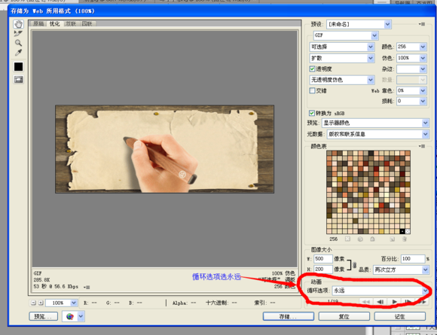The width and height of the screenshot is (437, 335).
Task: Toggle the constrain proportions chain link
Action: (354, 265)
